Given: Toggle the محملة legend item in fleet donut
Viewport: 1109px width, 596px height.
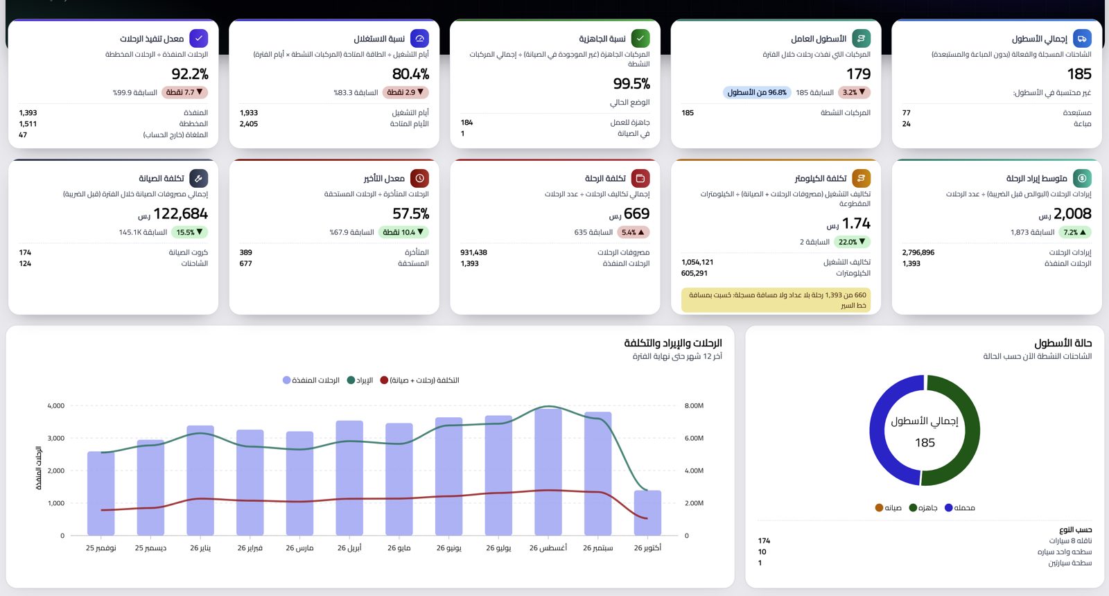Looking at the screenshot, I should (960, 508).
